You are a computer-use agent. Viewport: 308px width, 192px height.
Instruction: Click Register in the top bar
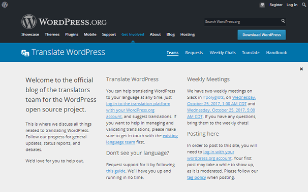coord(276,5)
